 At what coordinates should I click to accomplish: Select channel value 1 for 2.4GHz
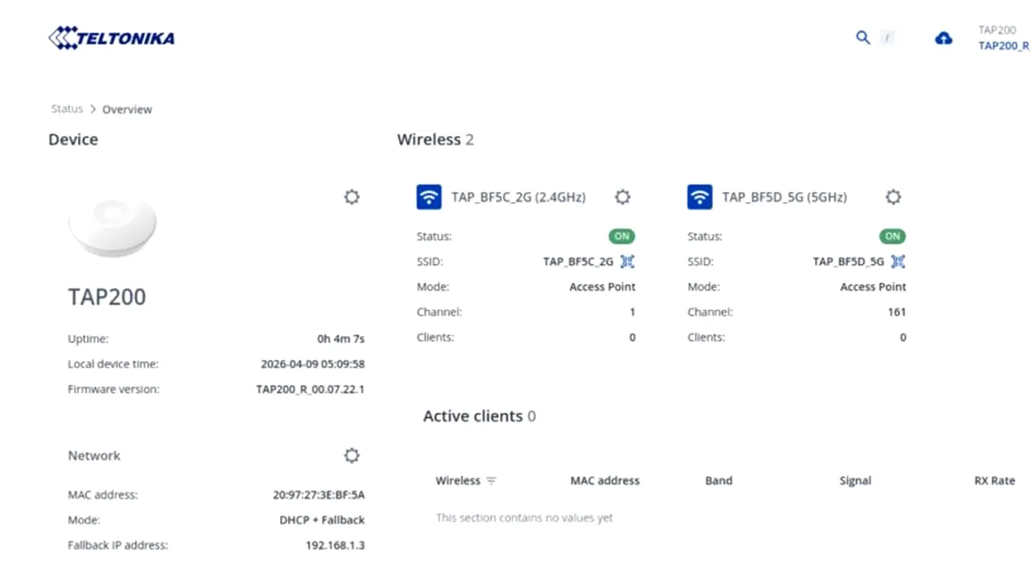pyautogui.click(x=632, y=312)
